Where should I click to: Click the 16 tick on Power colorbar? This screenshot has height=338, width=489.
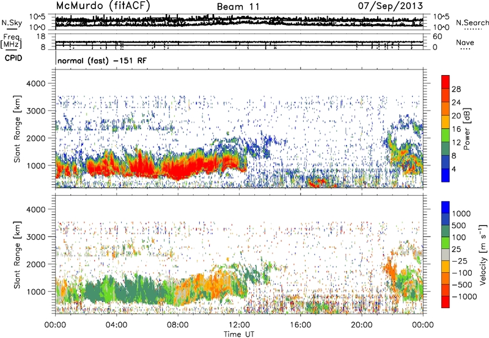coord(456,129)
